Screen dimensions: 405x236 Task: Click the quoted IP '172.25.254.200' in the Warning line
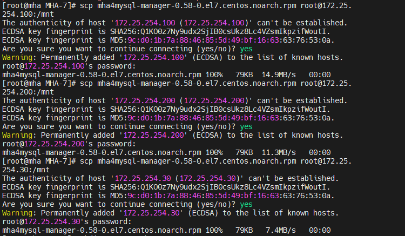pyautogui.click(x=153, y=135)
